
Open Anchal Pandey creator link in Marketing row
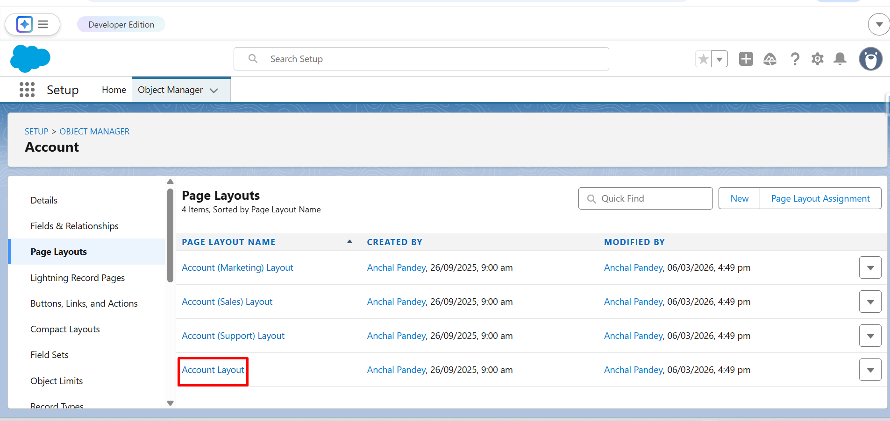pyautogui.click(x=396, y=267)
